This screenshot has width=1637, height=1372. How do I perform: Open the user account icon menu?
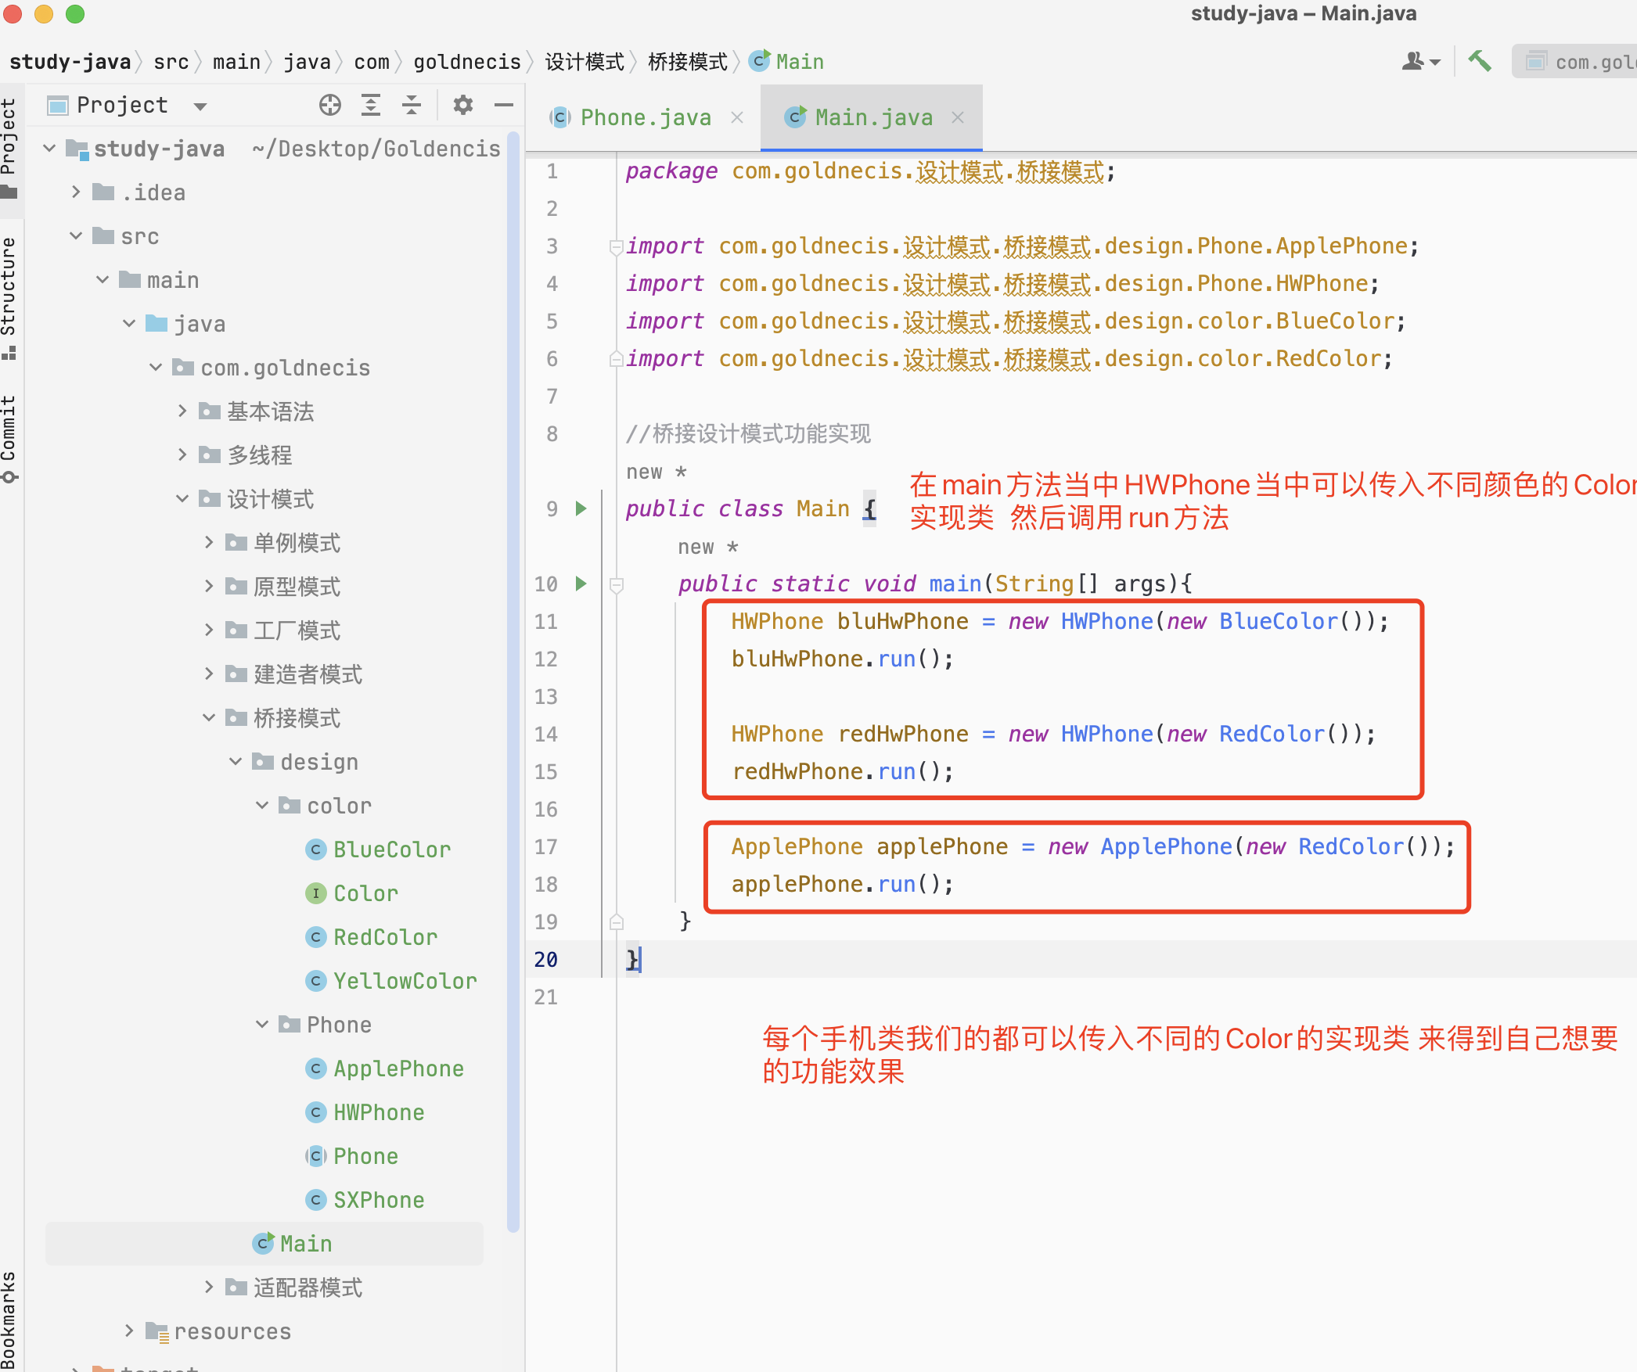tap(1420, 61)
